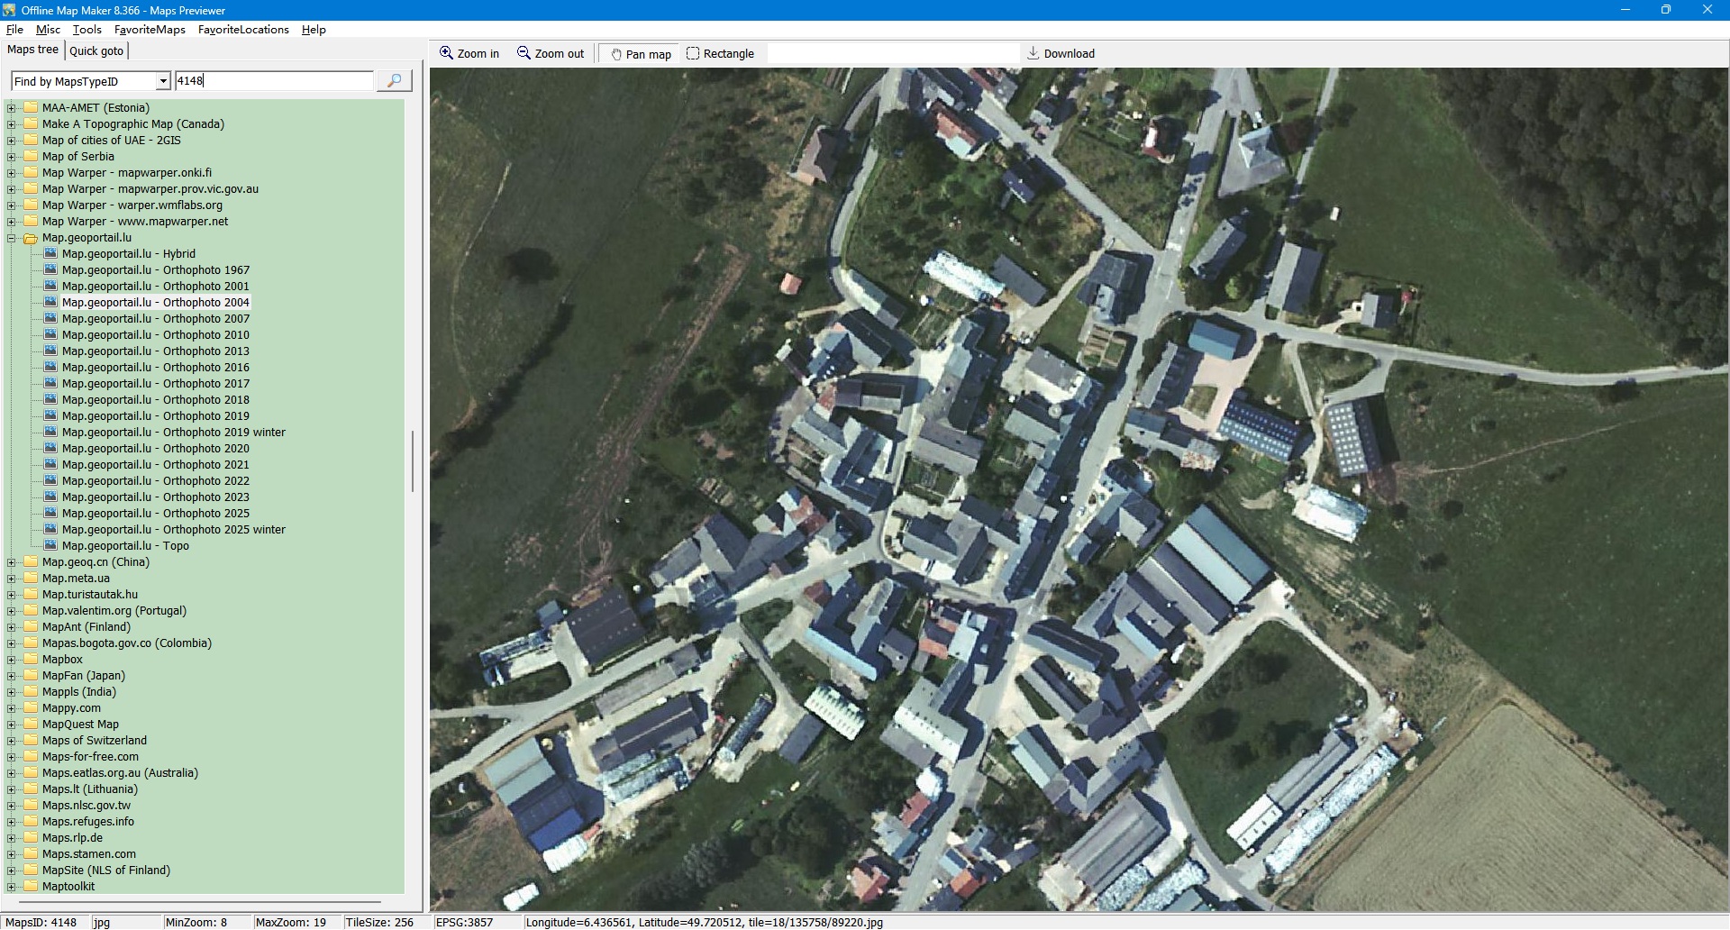Viewport: 1730px width, 930px height.
Task: Select Orthophoto 2019 winter tree item
Action: click(x=173, y=433)
